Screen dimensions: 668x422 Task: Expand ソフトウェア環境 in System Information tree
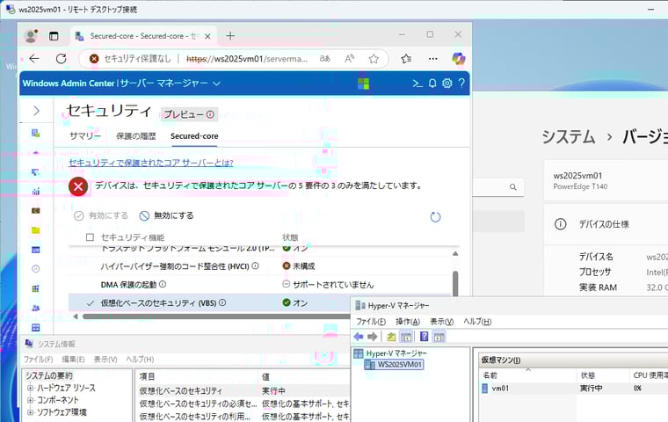coord(30,412)
